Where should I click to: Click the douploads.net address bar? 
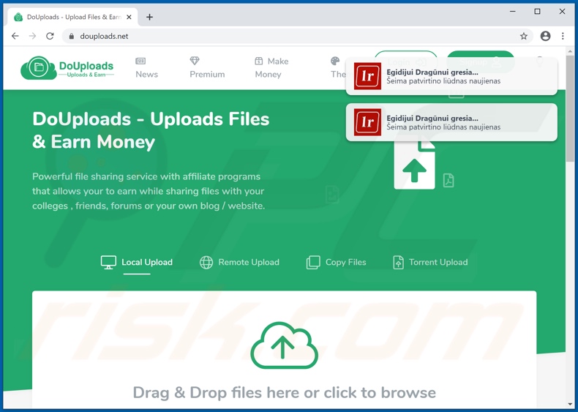pos(297,36)
